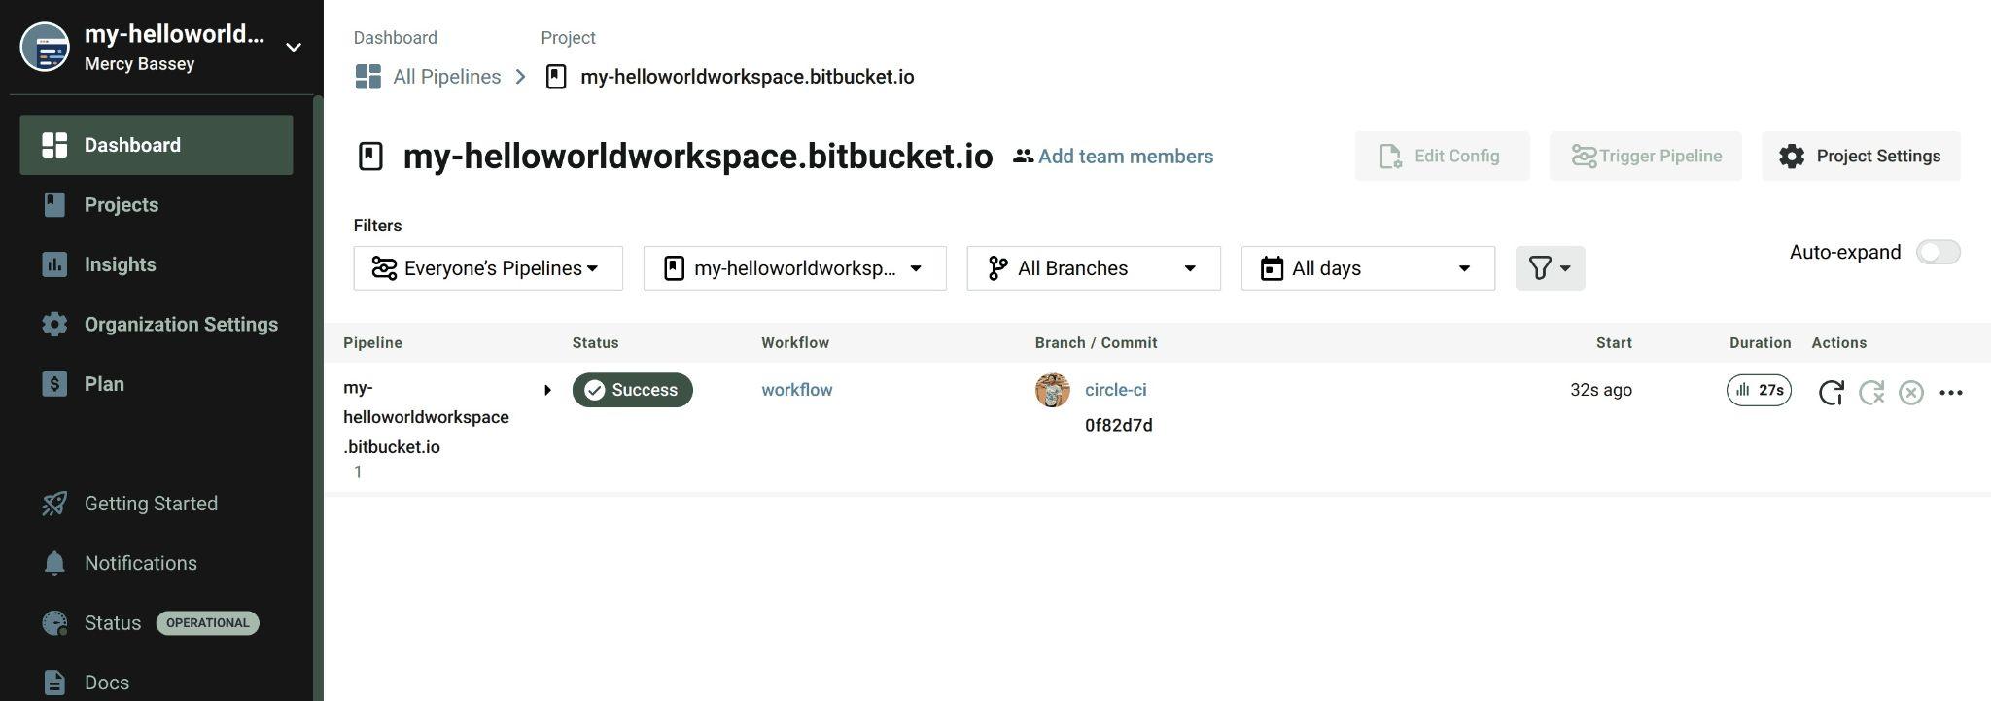The height and width of the screenshot is (701, 1991).
Task: Click the Duration column header
Action: (x=1760, y=343)
